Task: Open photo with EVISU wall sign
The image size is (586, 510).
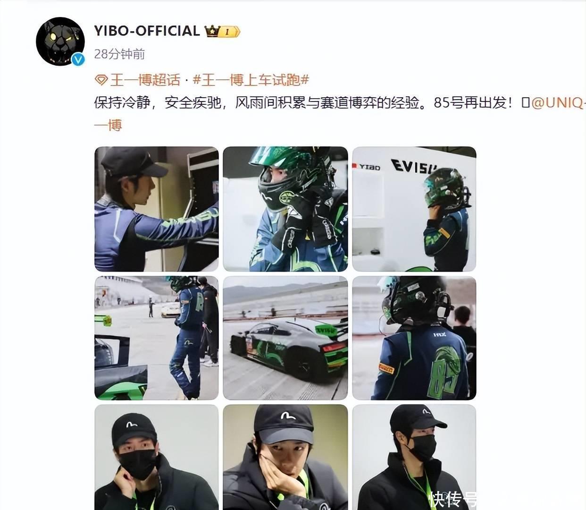Action: pyautogui.click(x=414, y=209)
